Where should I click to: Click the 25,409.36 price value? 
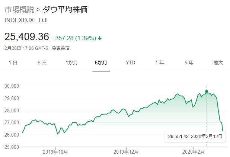pyautogui.click(x=27, y=37)
